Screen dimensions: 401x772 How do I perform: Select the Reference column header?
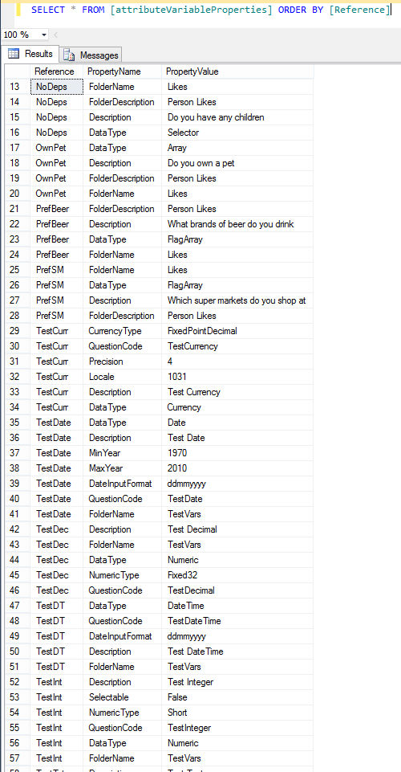56,71
